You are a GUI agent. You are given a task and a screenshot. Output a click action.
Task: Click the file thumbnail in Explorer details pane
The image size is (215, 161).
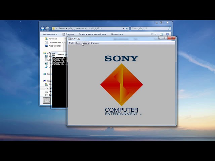click(x=47, y=101)
